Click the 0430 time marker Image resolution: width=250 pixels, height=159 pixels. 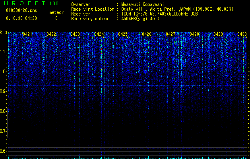[242, 34]
